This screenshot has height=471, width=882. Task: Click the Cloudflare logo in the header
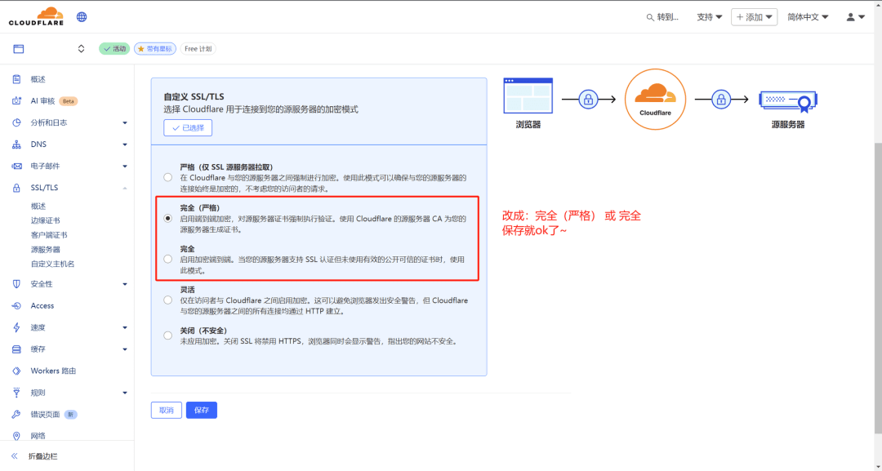(37, 16)
